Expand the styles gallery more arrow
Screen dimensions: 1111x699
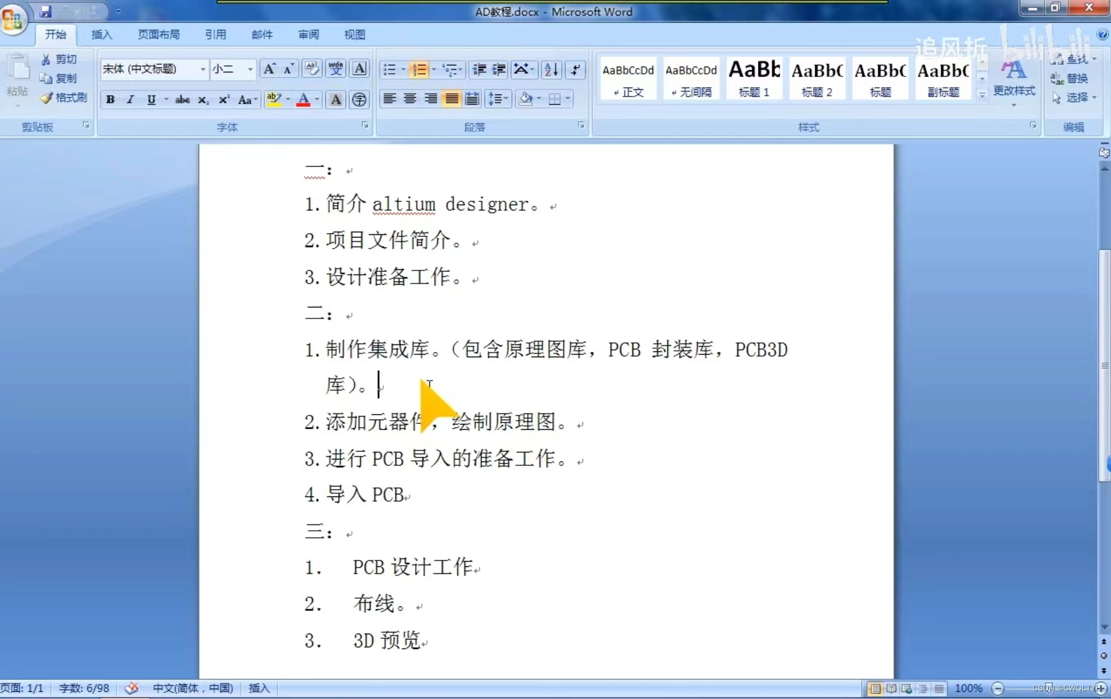pos(982,94)
